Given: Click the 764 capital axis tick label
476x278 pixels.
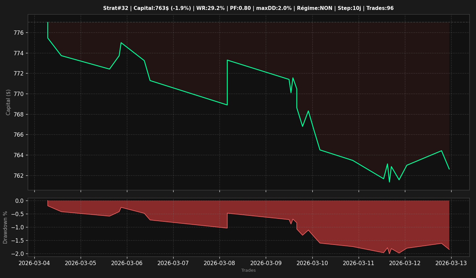Looking at the screenshot, I should pos(19,155).
